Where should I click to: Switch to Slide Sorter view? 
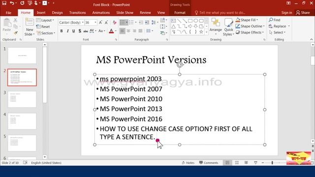pos(237,163)
